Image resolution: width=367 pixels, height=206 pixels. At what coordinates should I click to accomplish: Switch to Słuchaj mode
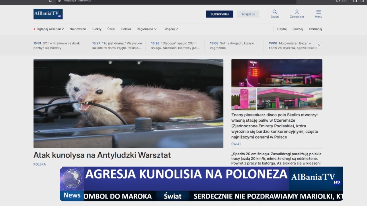point(298,29)
